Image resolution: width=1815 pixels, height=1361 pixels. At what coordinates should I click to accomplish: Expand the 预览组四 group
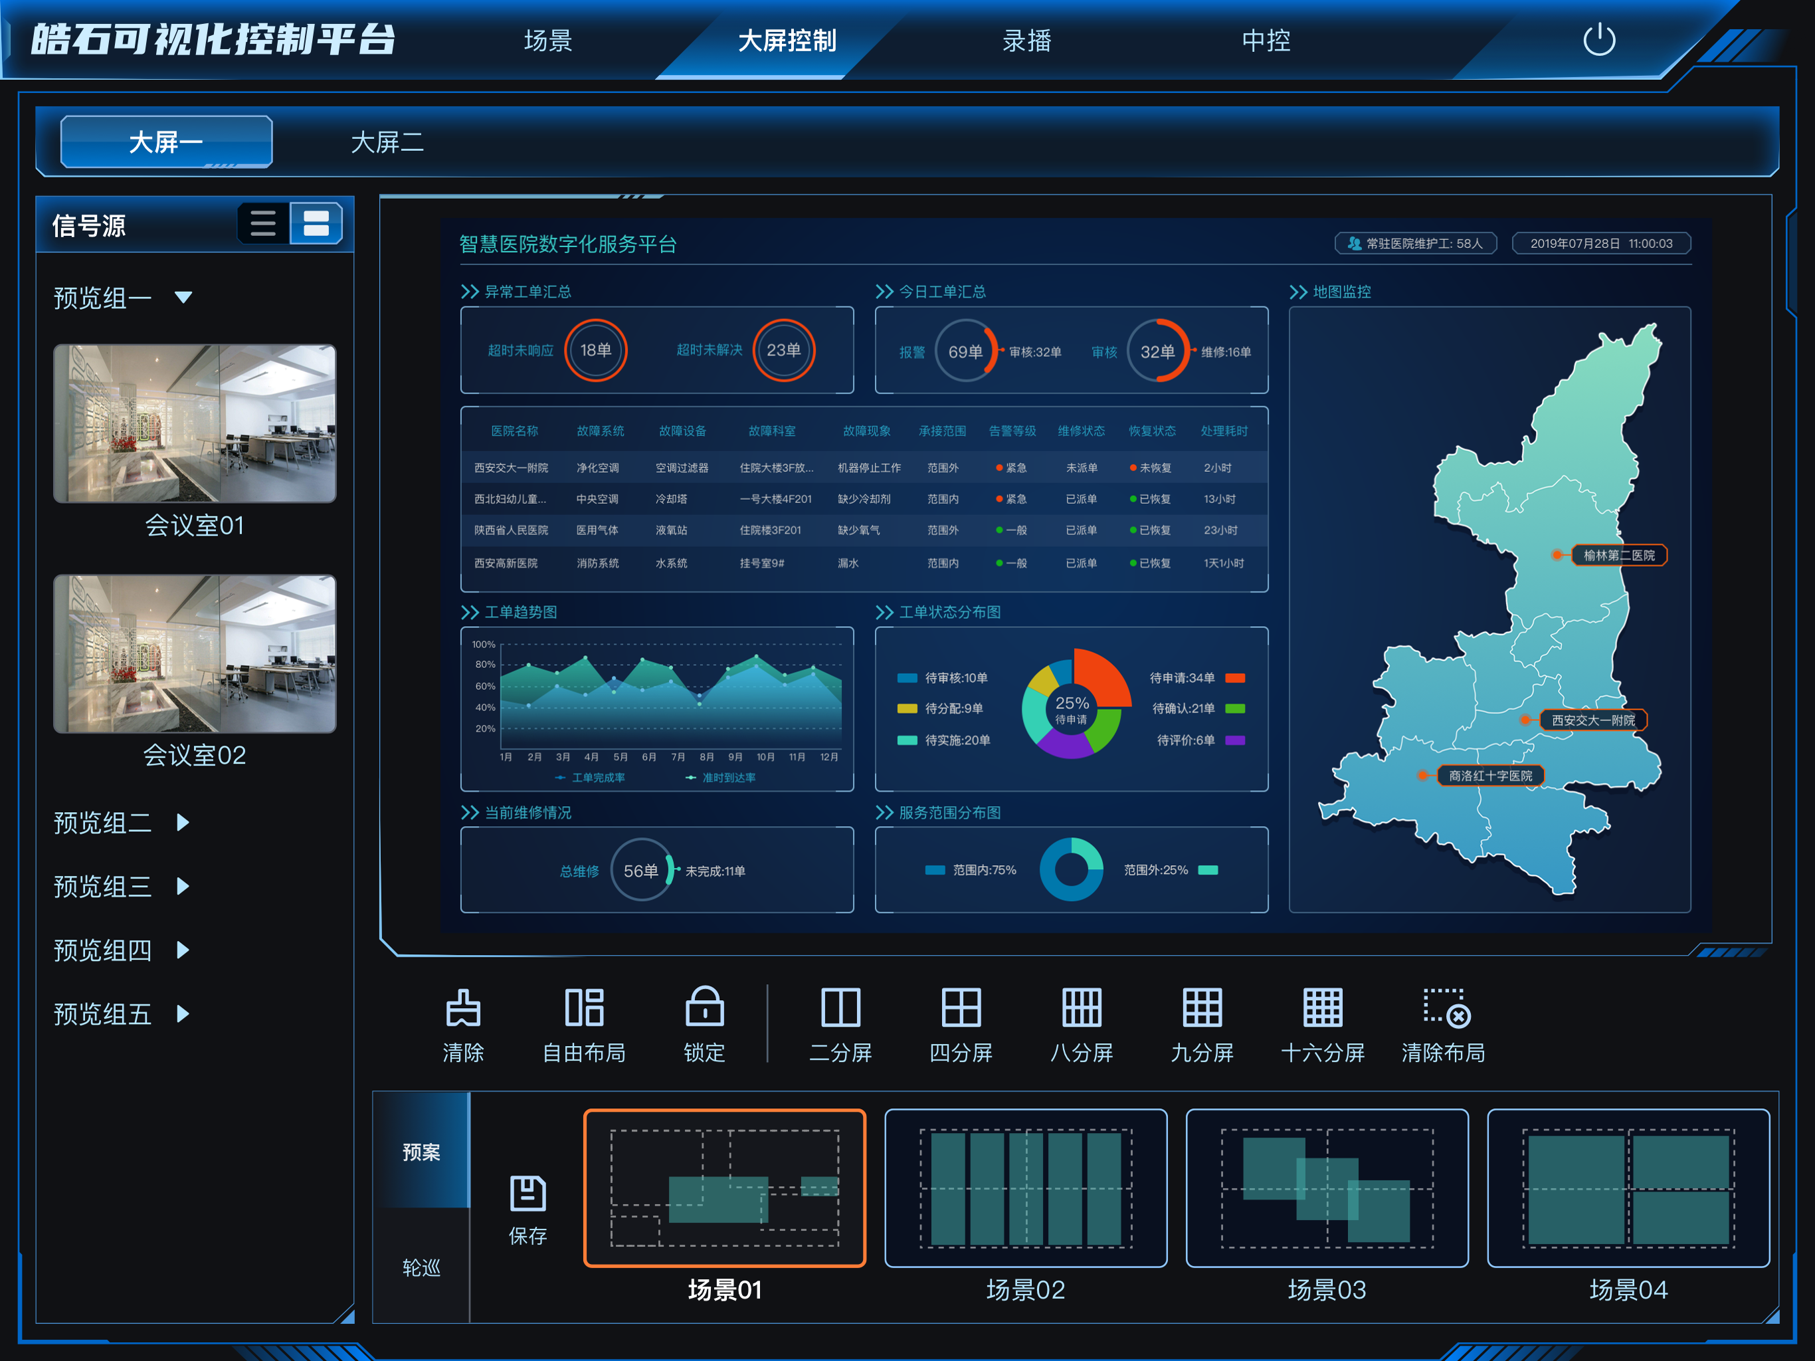(183, 950)
